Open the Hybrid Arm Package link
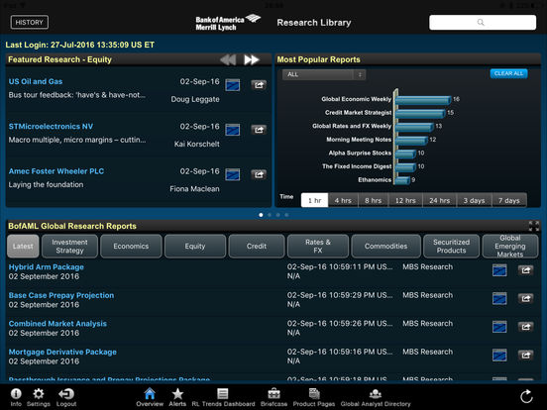Screen dimensions: 547x410 (x=47, y=267)
